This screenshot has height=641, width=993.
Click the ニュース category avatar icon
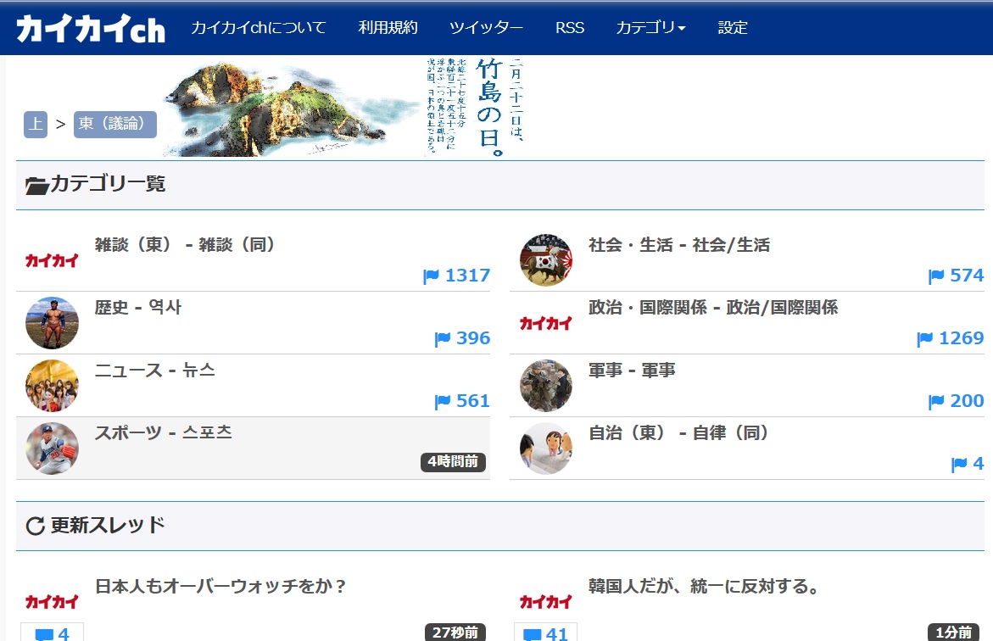click(52, 386)
